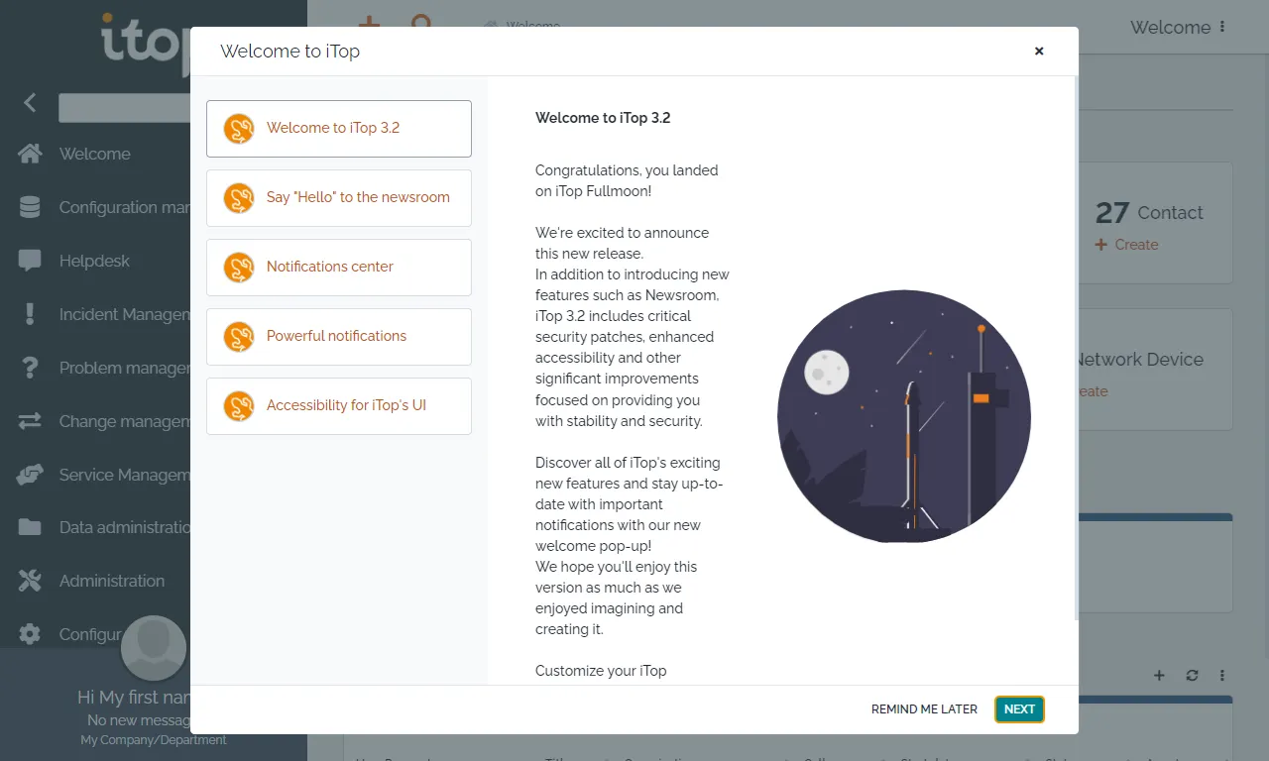Viewport: 1269px width, 761px height.
Task: Click the icon beside Accessibility for iTop's UI
Action: [239, 406]
